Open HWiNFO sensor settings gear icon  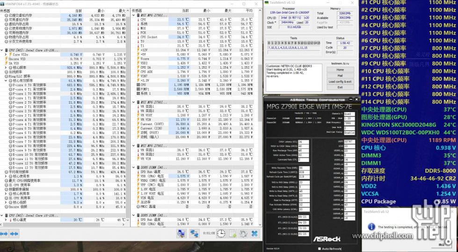(243, 233)
